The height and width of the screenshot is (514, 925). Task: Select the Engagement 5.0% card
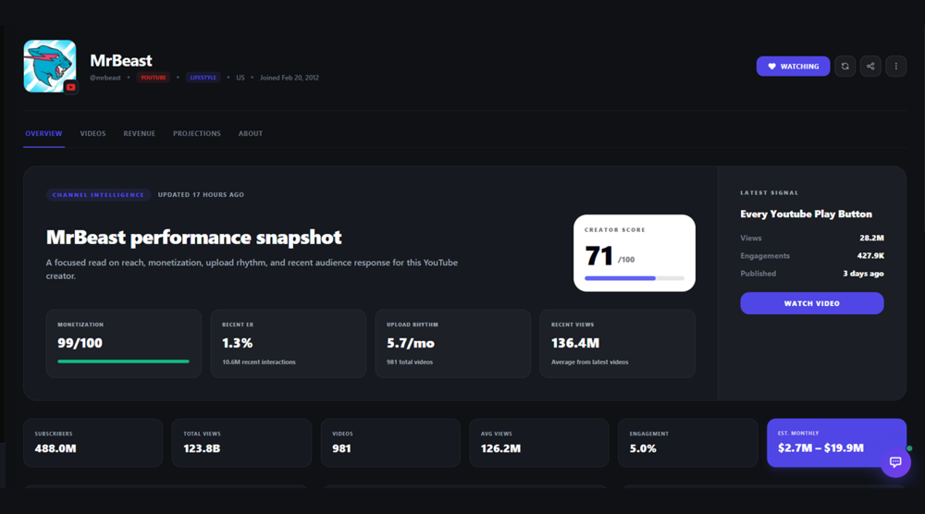point(688,443)
